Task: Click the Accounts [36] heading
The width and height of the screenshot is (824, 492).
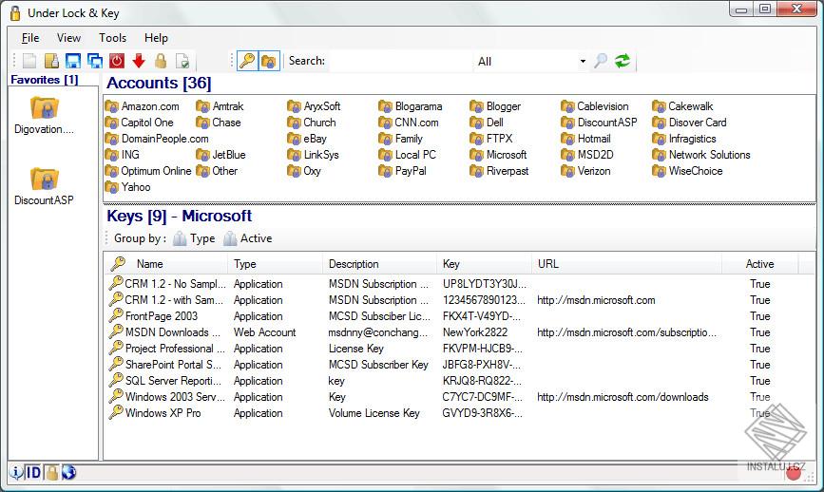Action: point(159,83)
